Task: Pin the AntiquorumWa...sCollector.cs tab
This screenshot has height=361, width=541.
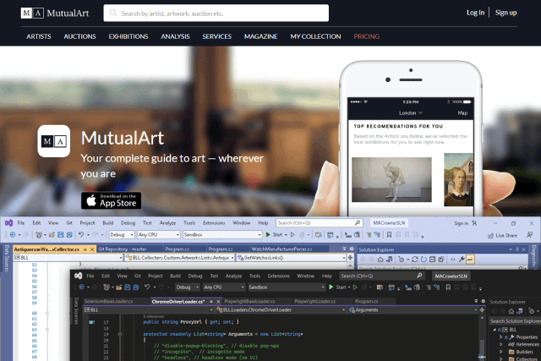Action: (x=85, y=249)
